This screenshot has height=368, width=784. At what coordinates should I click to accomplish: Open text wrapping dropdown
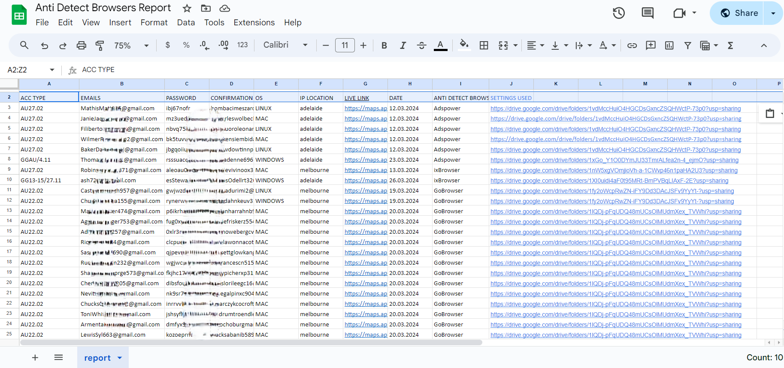coord(583,45)
